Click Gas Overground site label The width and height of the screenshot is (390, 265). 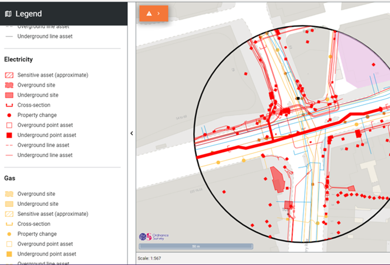(x=36, y=194)
